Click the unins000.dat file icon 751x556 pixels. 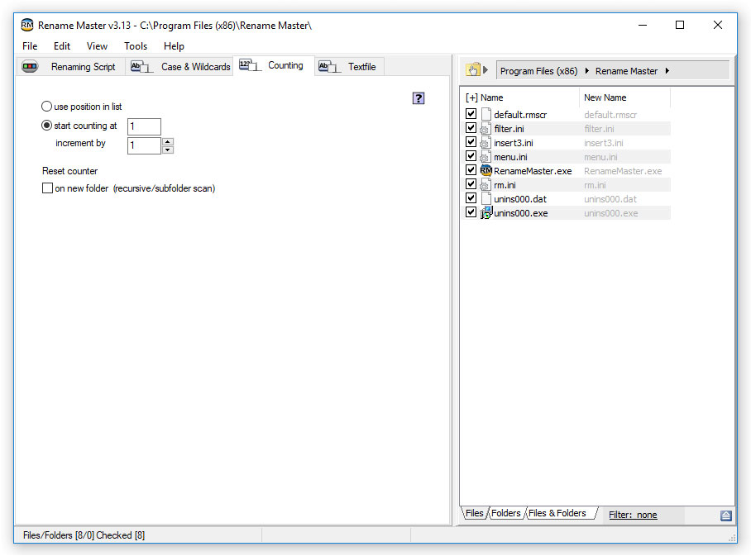[486, 198]
